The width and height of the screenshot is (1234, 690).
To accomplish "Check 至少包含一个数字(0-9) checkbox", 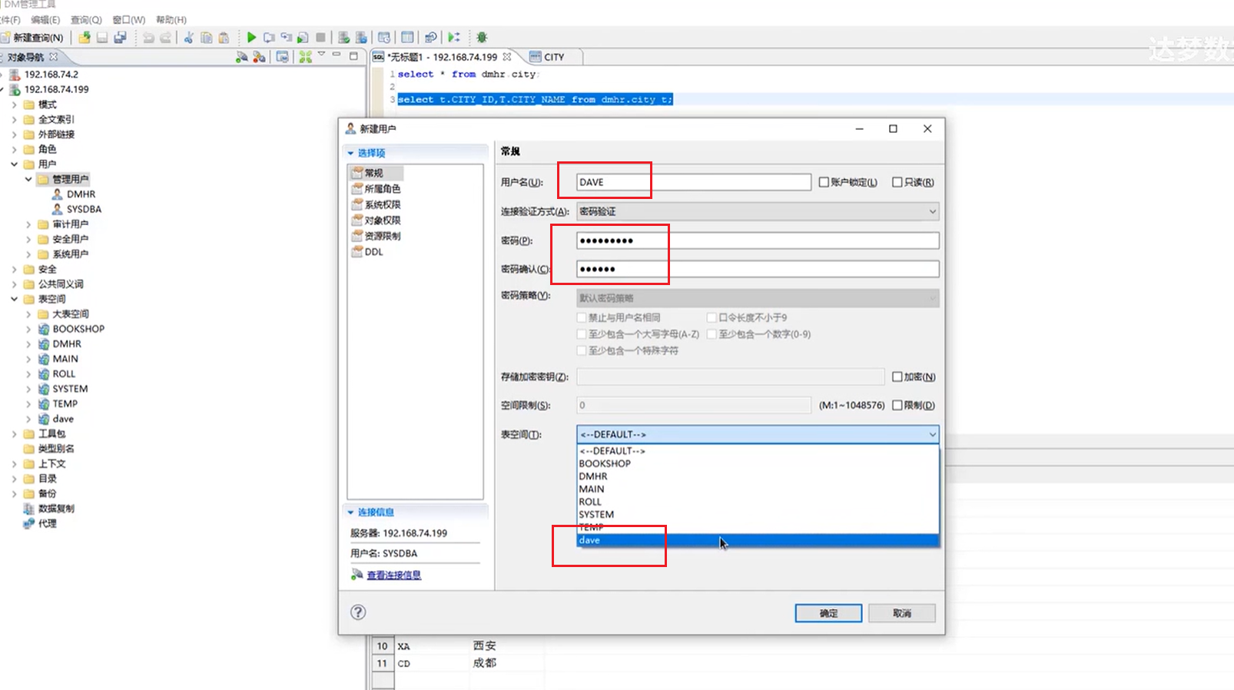I will [x=712, y=334].
